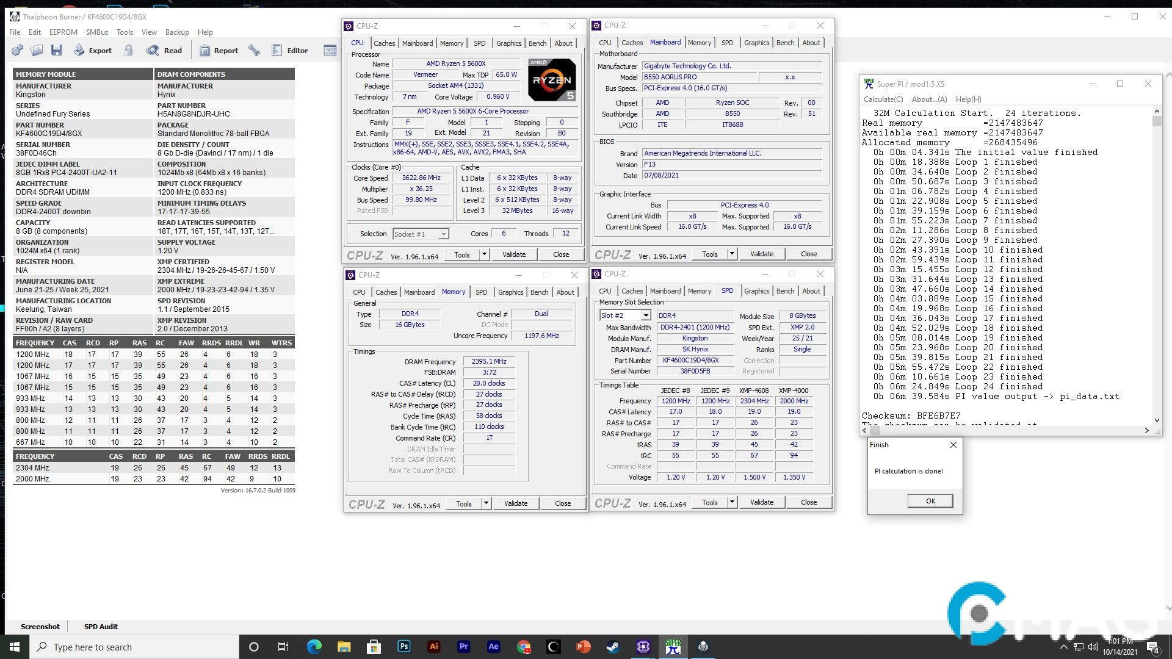The height and width of the screenshot is (659, 1172).
Task: Open Microsoft Edge from the taskbar
Action: pyautogui.click(x=314, y=647)
